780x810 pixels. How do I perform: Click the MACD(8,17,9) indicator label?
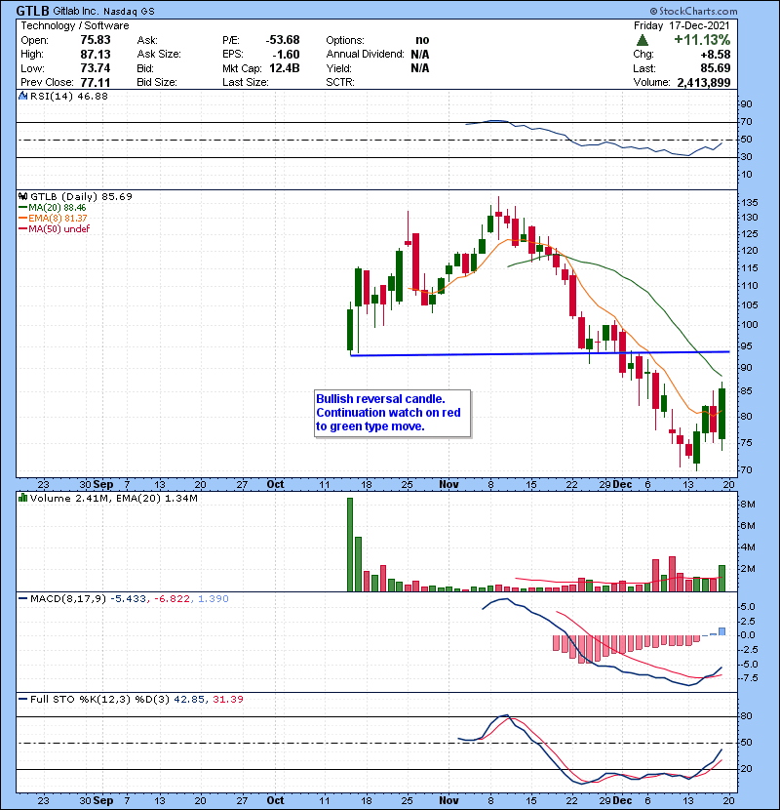(68, 599)
